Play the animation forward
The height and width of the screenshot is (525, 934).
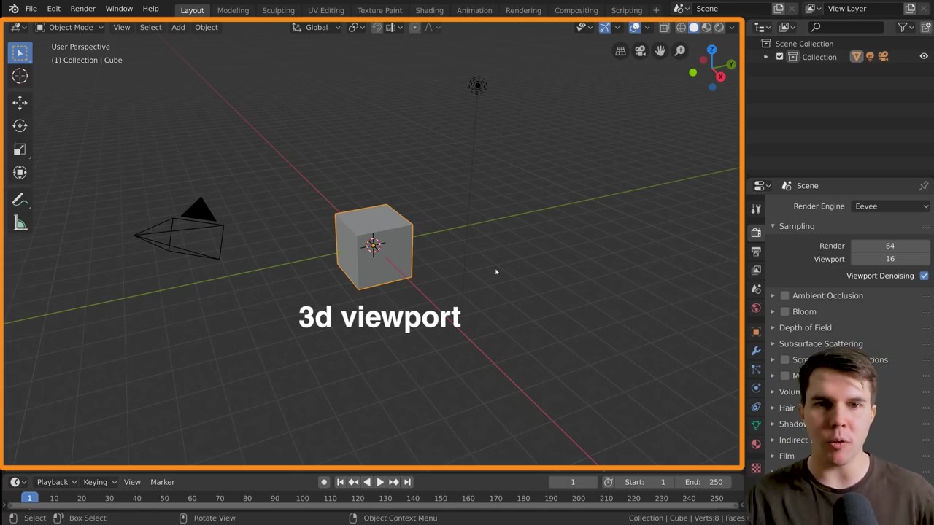pos(380,482)
